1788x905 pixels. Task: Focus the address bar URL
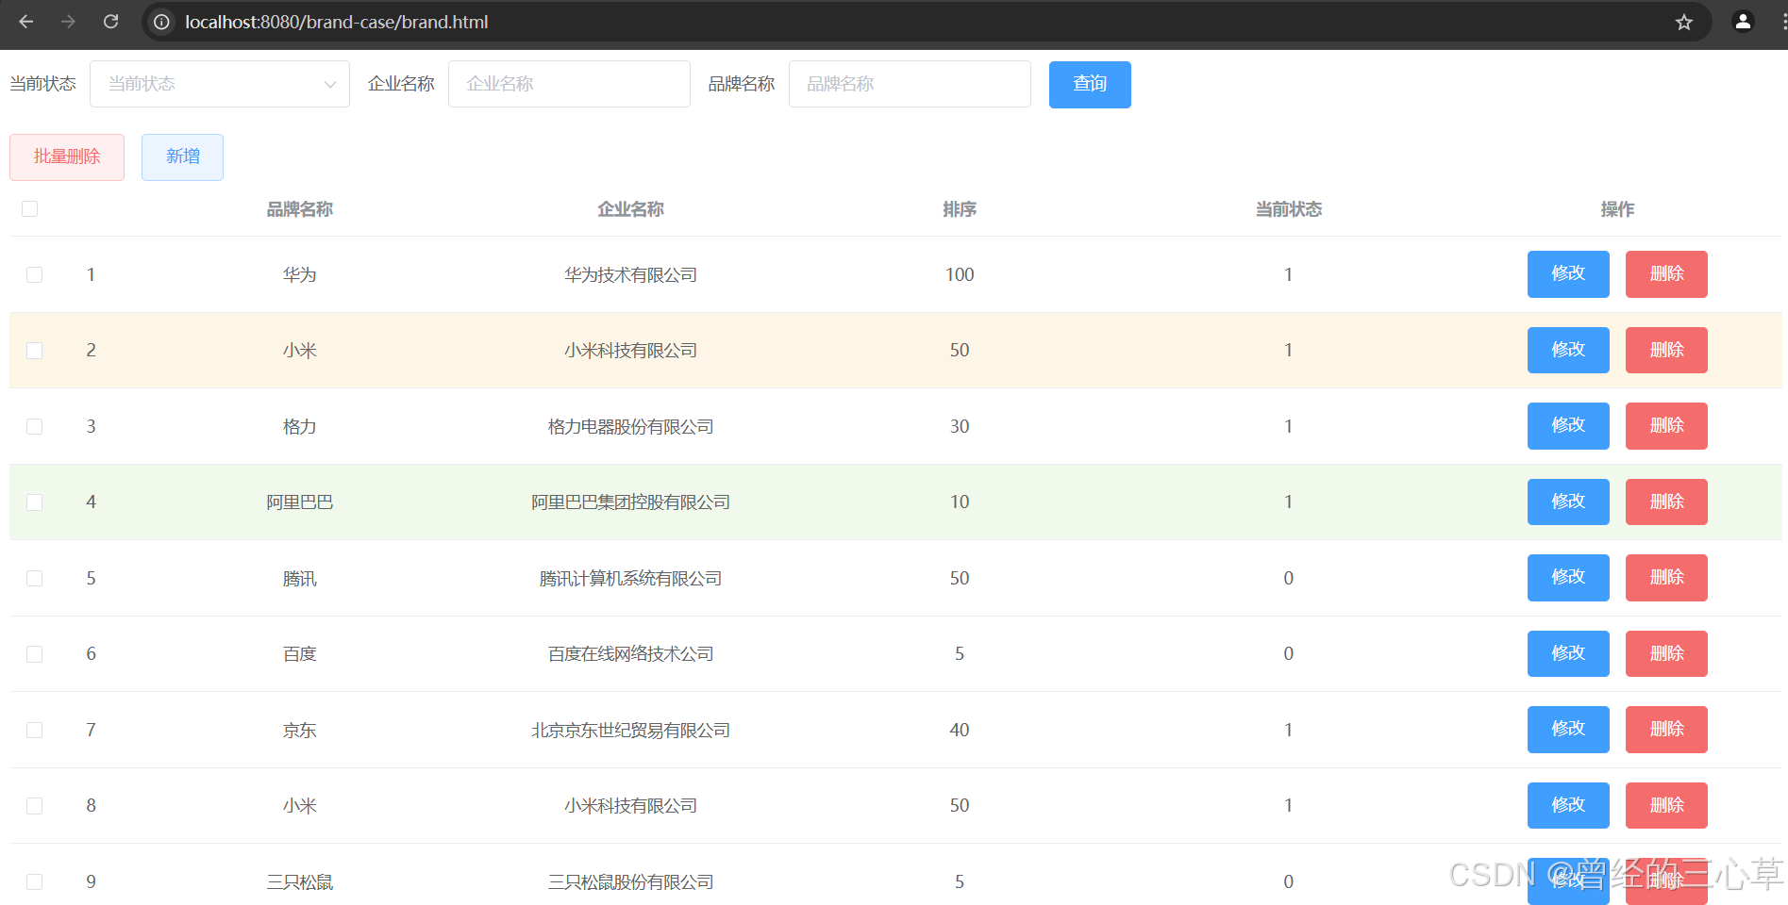tap(337, 22)
